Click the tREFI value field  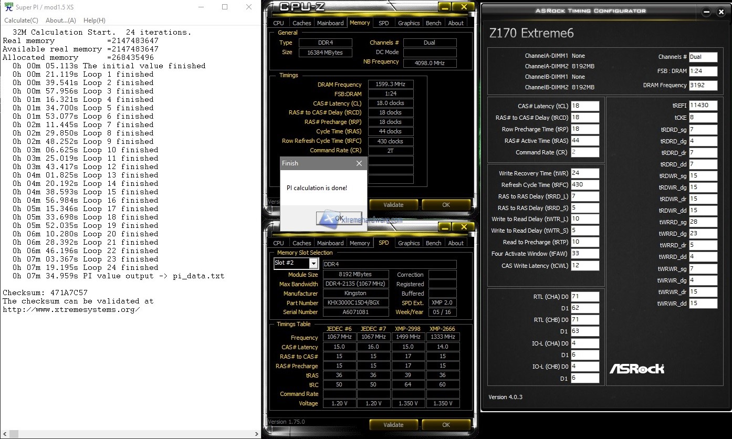coord(703,106)
